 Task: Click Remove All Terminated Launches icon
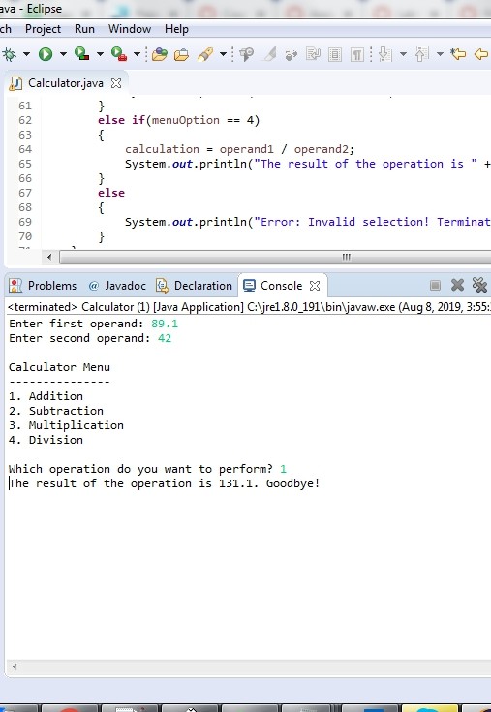[479, 285]
